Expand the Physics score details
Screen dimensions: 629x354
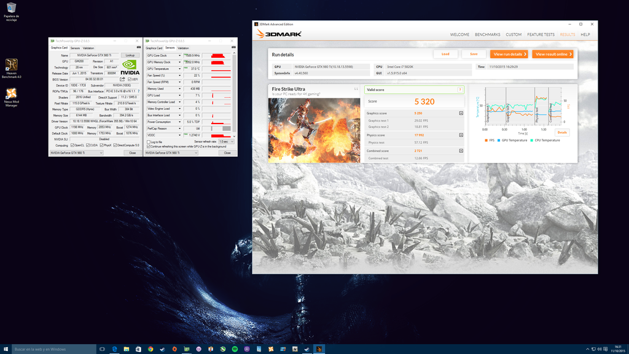[461, 135]
